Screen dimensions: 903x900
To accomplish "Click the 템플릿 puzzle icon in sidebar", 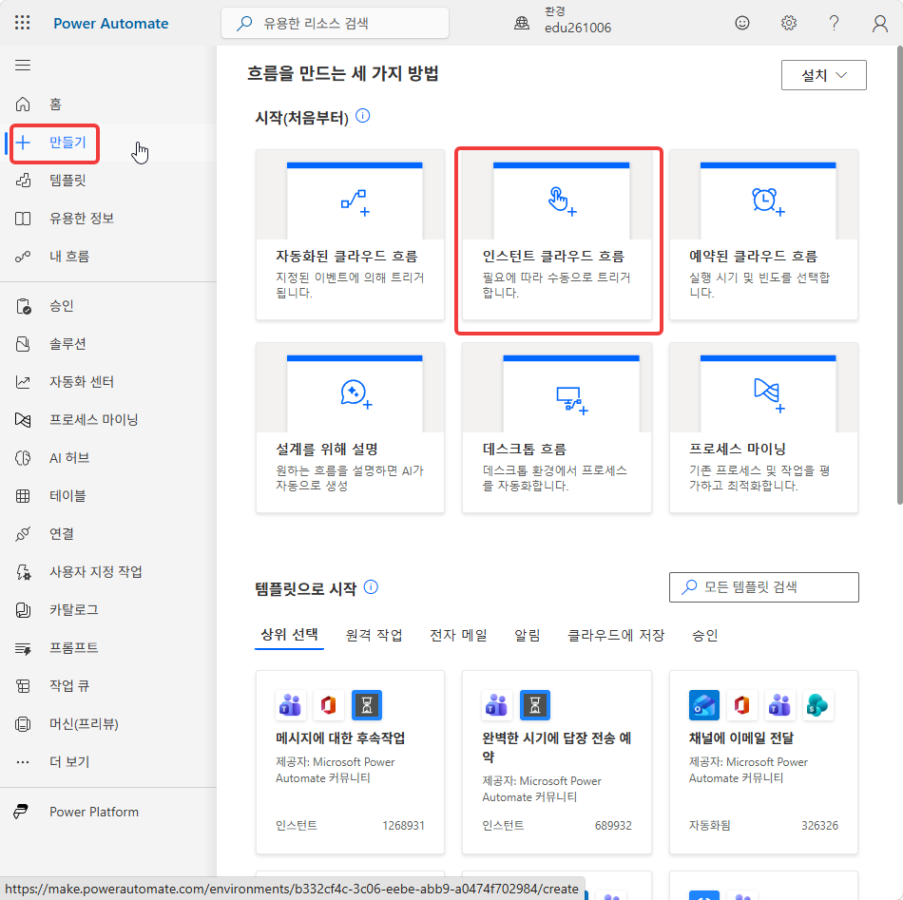I will click(x=23, y=181).
